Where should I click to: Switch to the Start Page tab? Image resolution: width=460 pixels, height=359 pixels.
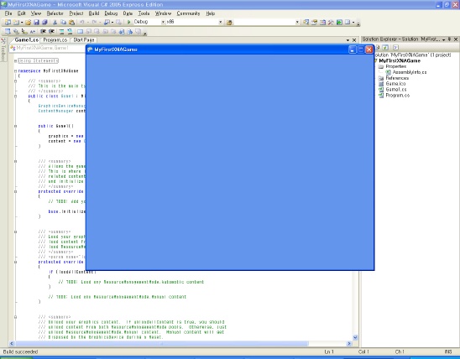point(84,40)
